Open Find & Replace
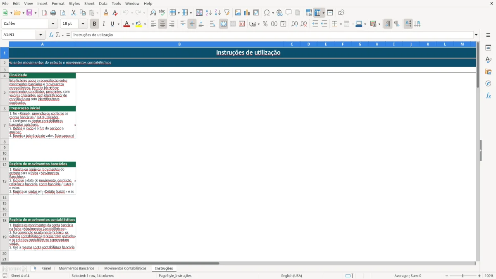The width and height of the screenshot is (496, 279). click(x=153, y=13)
